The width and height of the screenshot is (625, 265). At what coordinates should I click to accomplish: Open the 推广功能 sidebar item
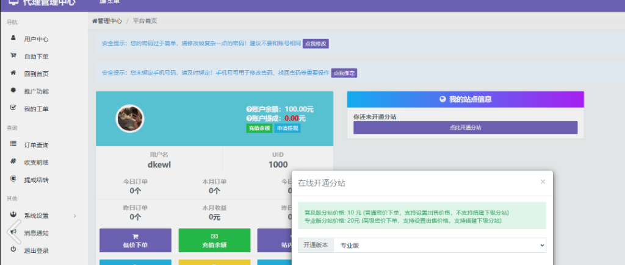(x=36, y=91)
